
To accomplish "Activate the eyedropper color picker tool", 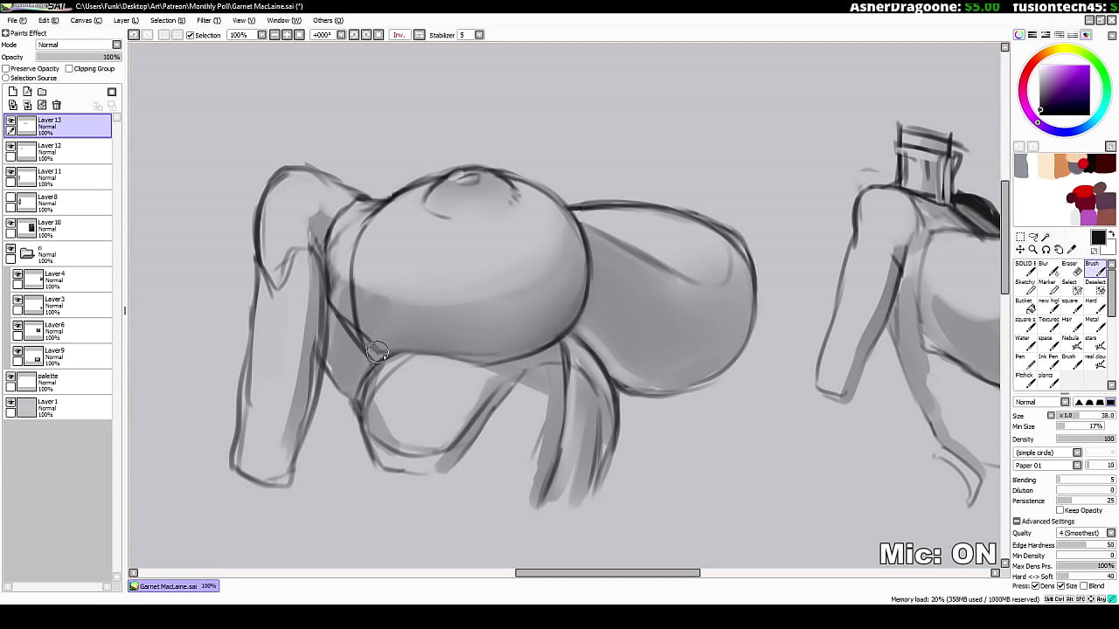I will click(1072, 250).
